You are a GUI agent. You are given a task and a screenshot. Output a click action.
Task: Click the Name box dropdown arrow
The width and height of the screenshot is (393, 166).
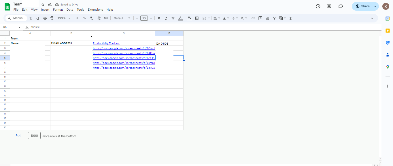click(20, 27)
